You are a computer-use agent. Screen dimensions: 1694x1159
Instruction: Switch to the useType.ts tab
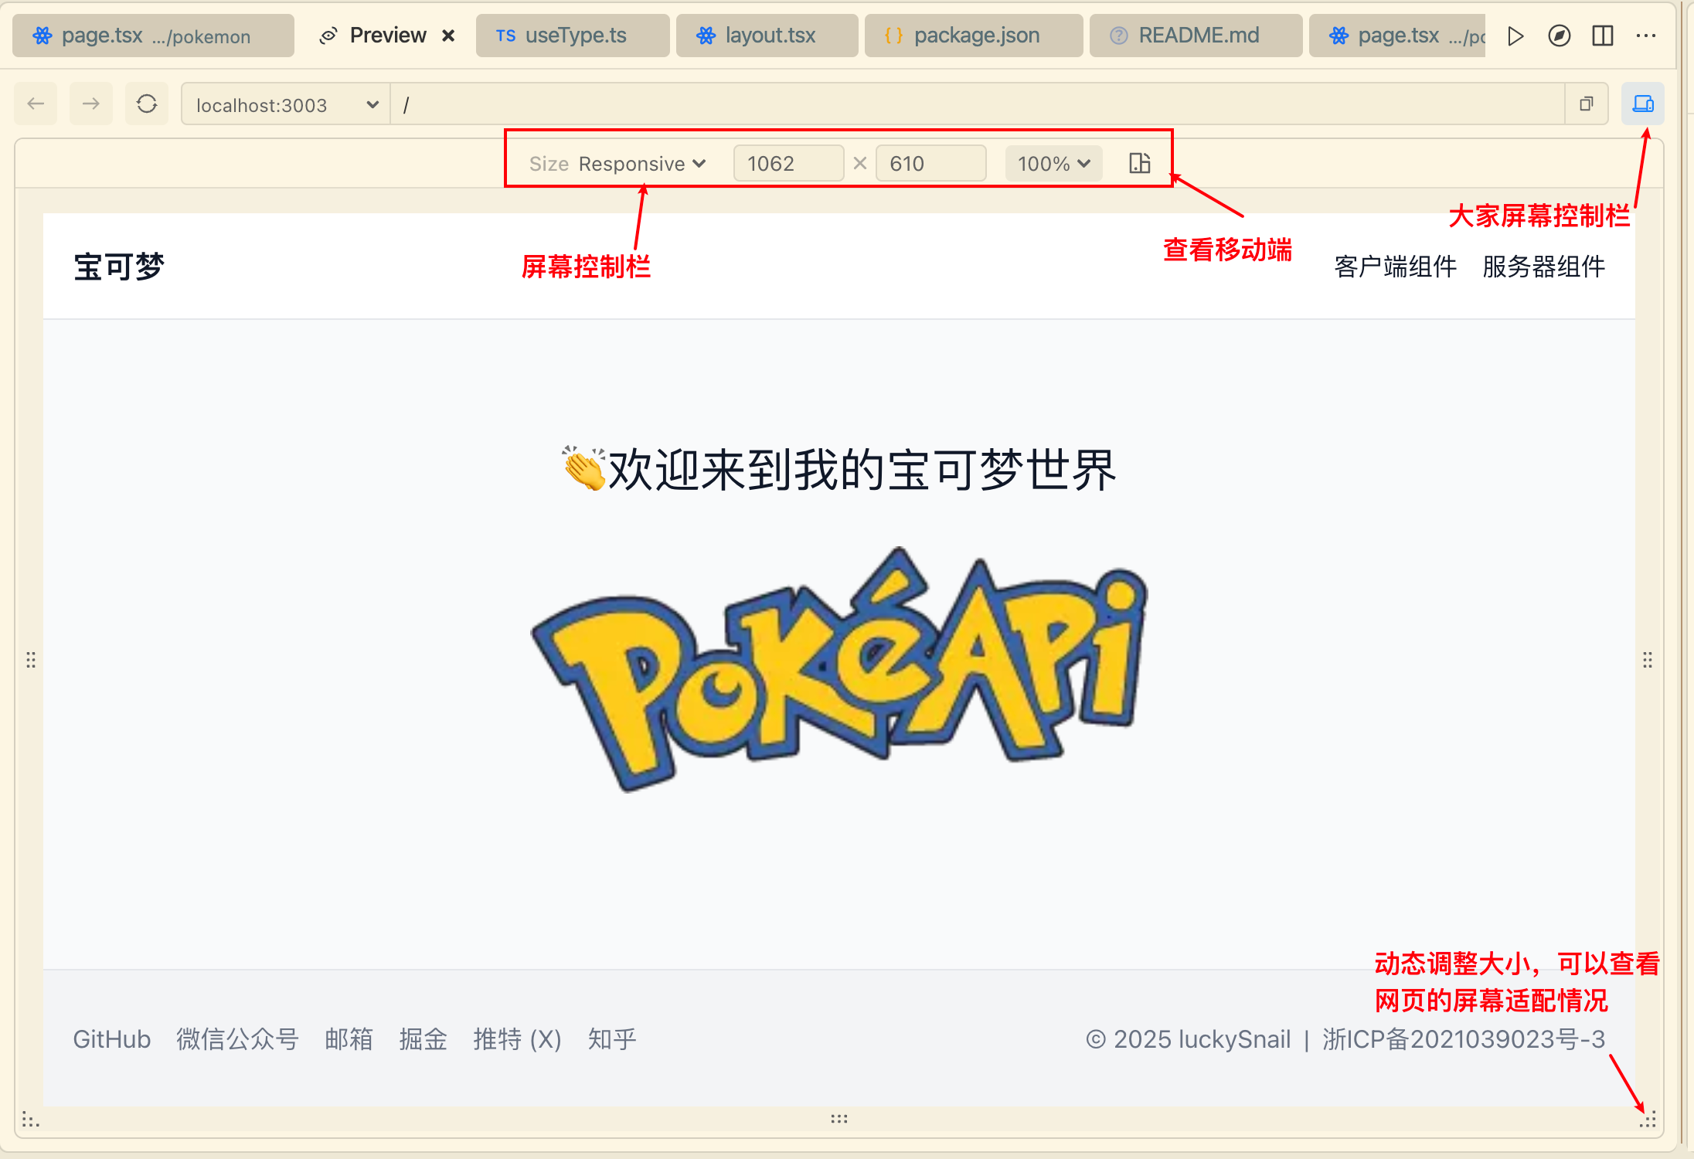[572, 36]
